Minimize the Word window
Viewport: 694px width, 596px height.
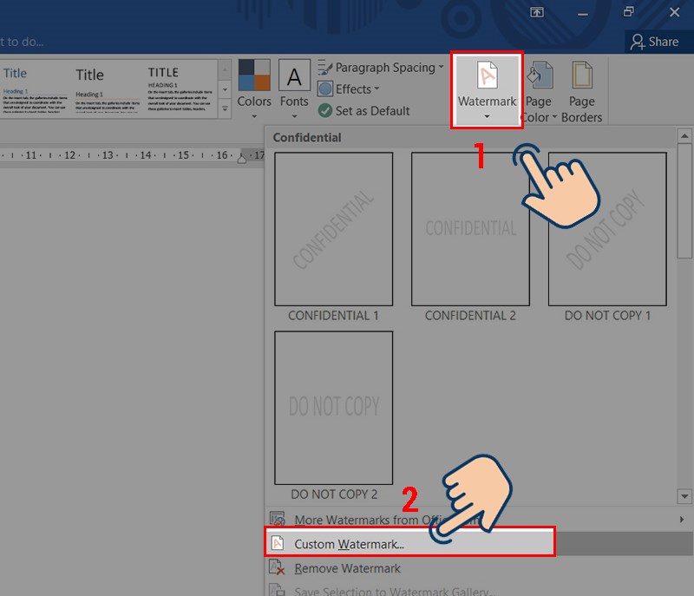pyautogui.click(x=583, y=13)
